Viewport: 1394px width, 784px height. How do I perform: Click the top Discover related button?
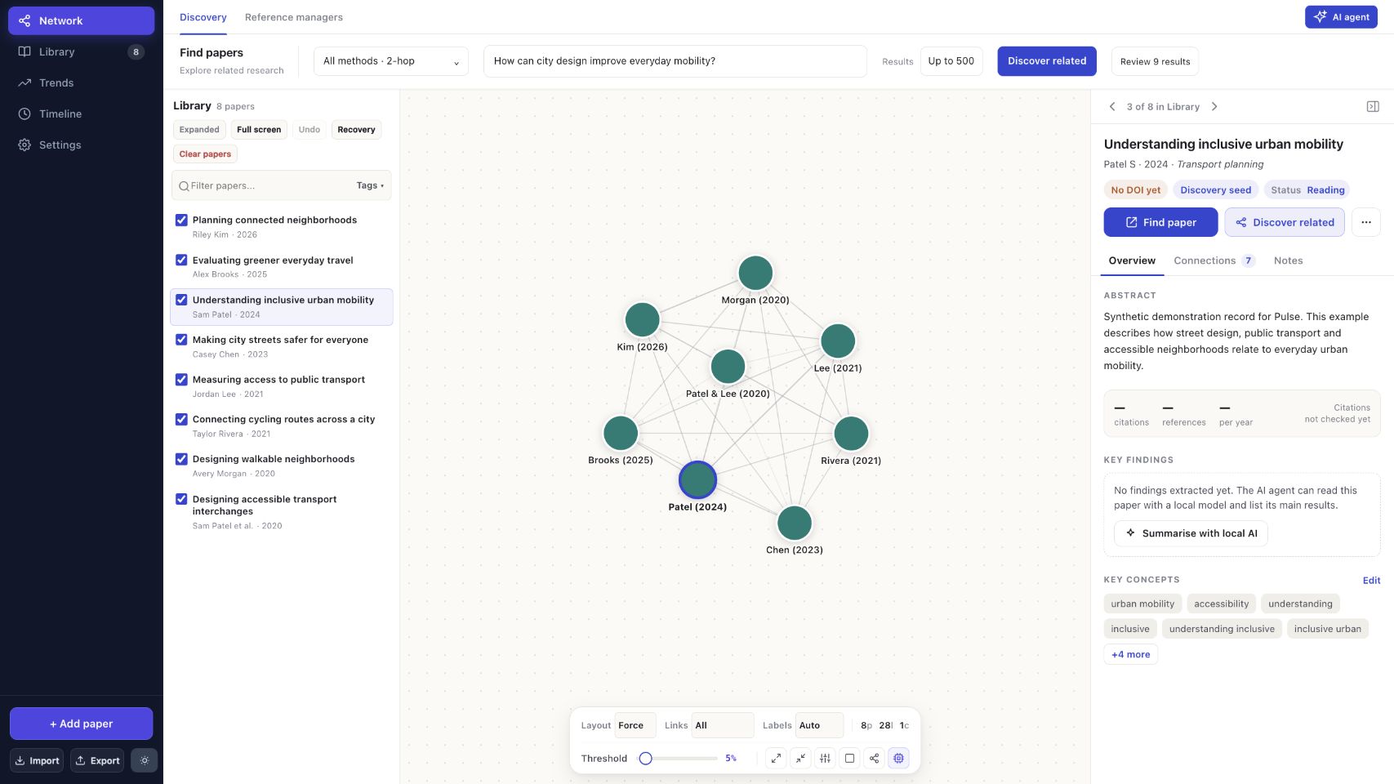pos(1047,61)
